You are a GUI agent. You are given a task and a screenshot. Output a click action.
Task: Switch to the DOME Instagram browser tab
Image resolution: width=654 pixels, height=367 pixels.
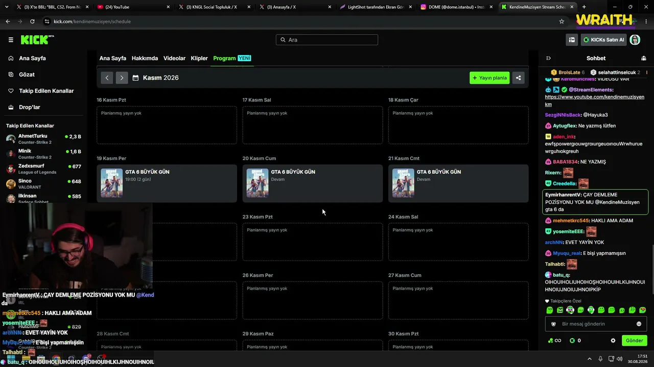click(x=457, y=7)
